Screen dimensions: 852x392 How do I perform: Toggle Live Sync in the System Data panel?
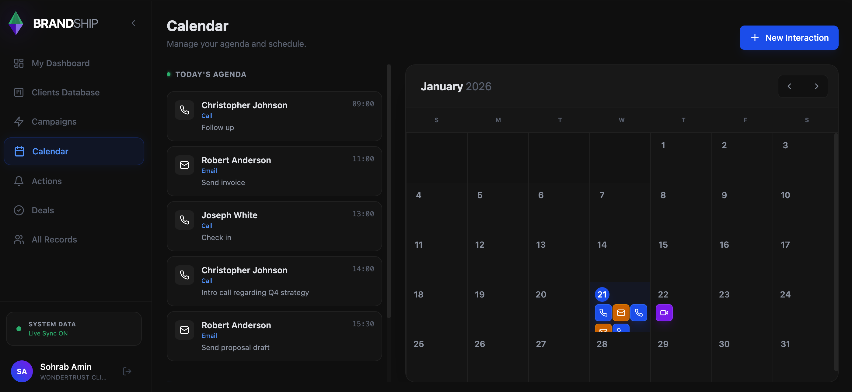click(x=48, y=333)
